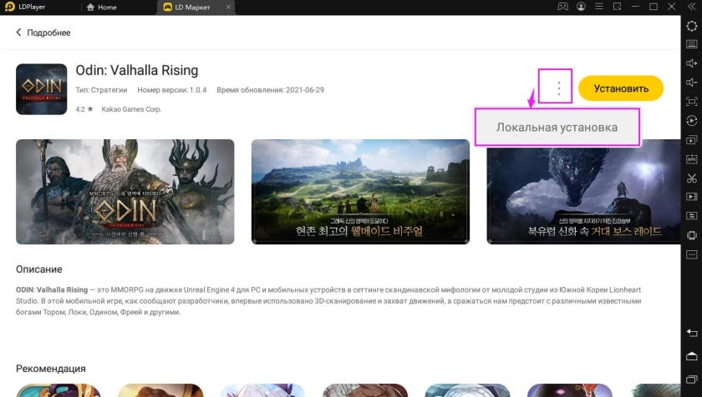Screen dimensions: 702x397
Task: Click the Android back arrow icon
Action: [692, 333]
